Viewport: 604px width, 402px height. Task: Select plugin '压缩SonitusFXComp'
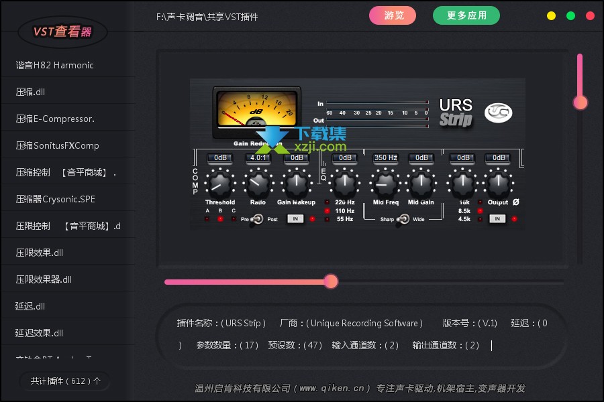(x=68, y=145)
